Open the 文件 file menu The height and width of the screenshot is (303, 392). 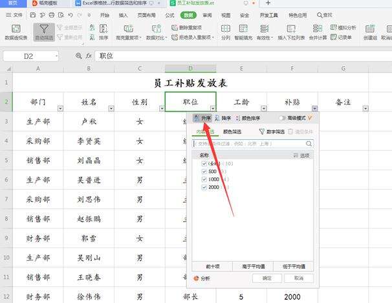click(x=14, y=15)
